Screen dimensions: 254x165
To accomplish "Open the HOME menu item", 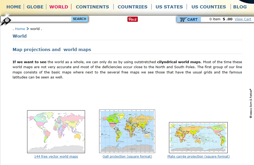I will [x=14, y=7].
